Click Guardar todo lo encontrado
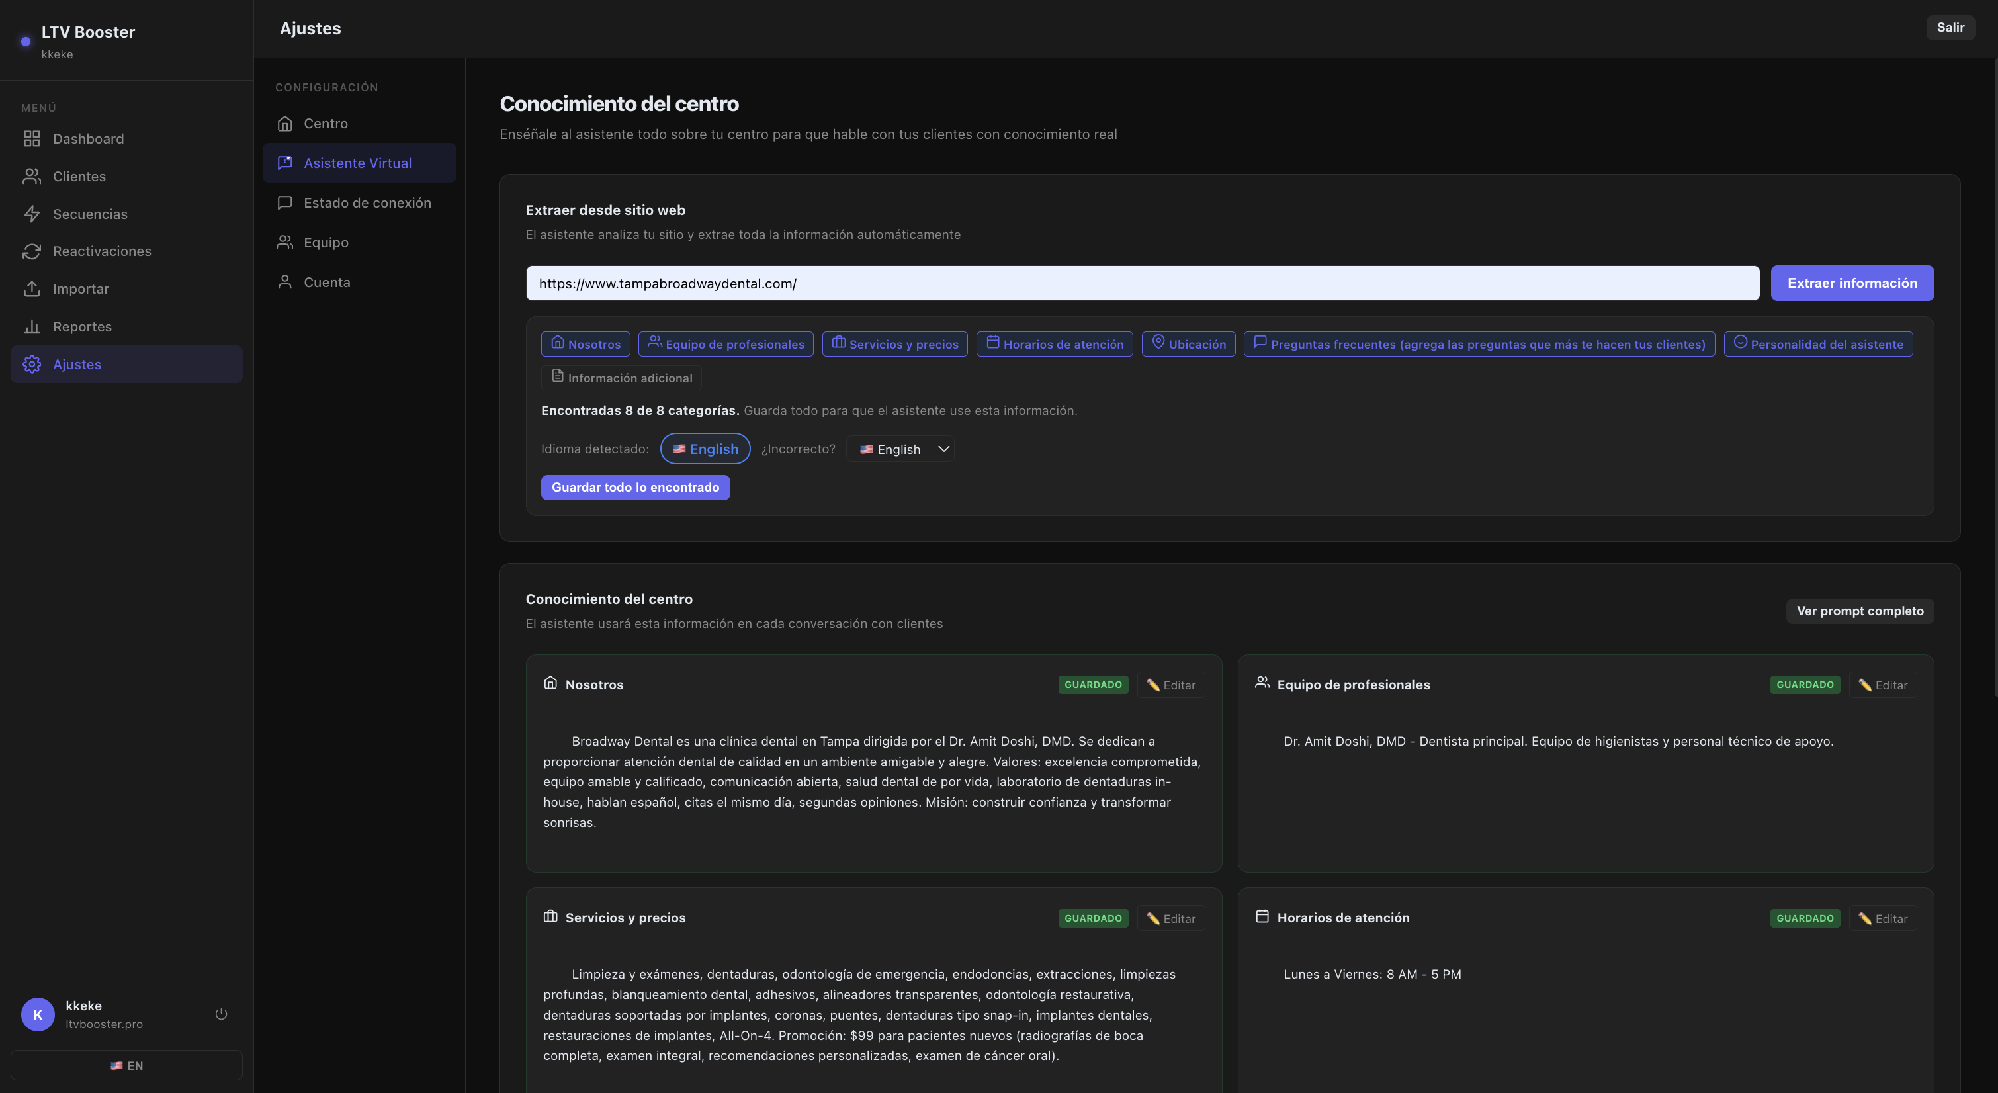This screenshot has width=1998, height=1093. pos(635,487)
